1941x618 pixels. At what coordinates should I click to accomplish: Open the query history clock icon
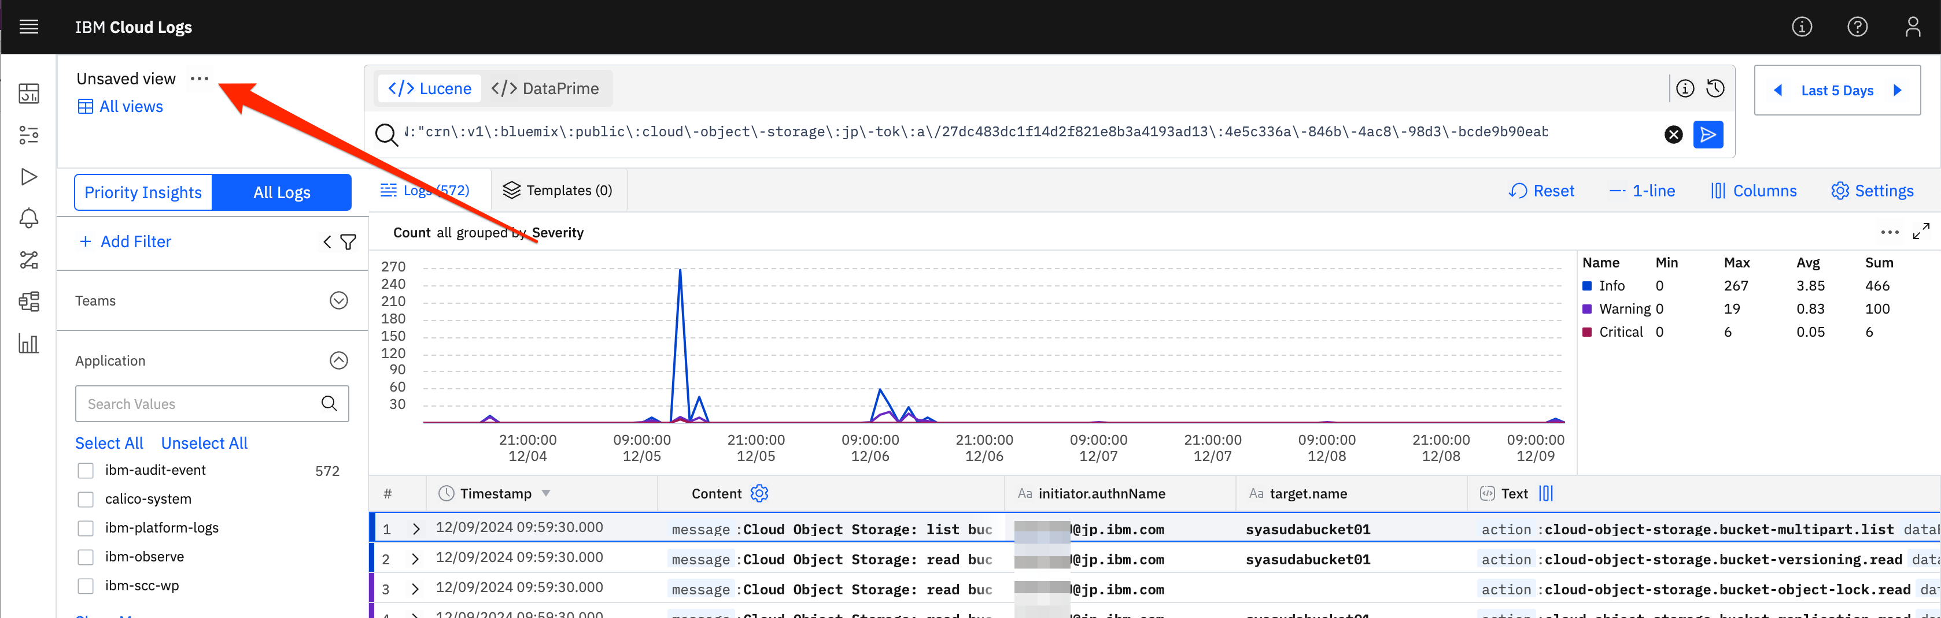[1715, 89]
